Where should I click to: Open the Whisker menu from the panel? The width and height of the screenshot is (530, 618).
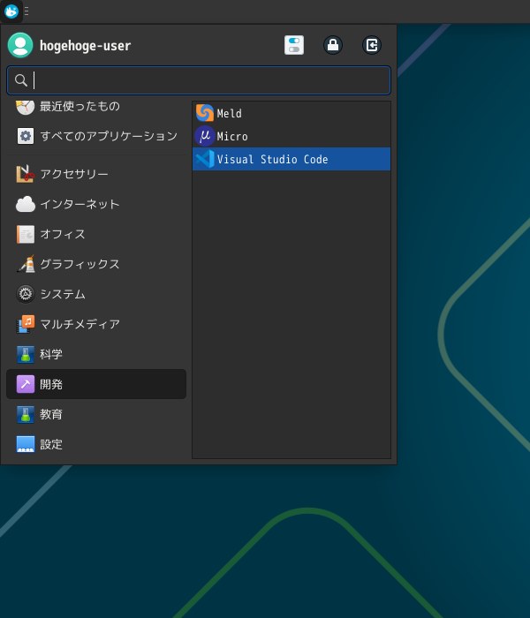coord(11,11)
